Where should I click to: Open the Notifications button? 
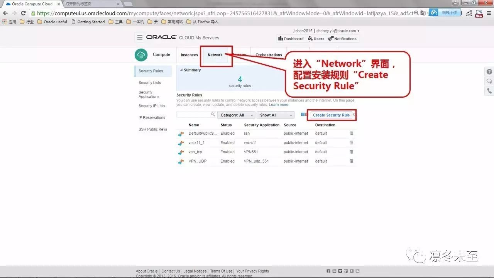tap(342, 39)
